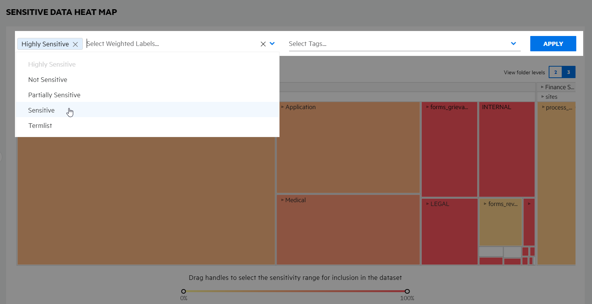The height and width of the screenshot is (304, 592).
Task: Open the Weighted Labels dropdown chevron
Action: (x=272, y=44)
